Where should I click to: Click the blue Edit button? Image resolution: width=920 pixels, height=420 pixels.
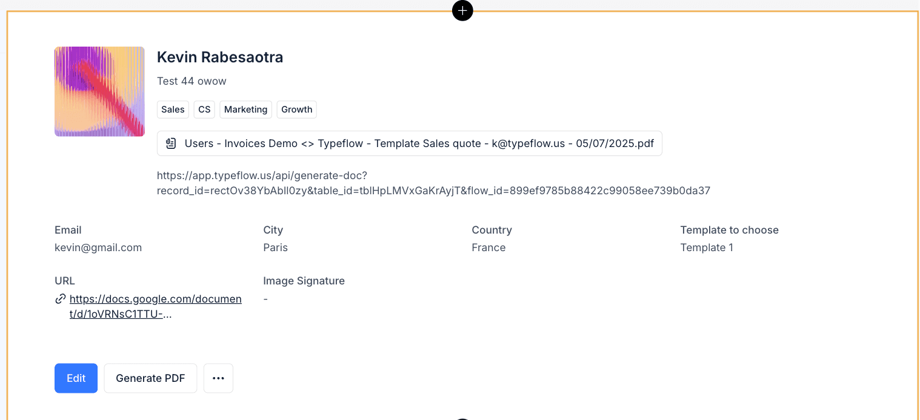coord(76,378)
